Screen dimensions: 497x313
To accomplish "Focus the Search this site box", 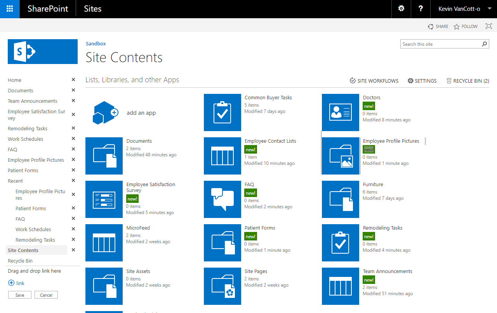I will click(441, 44).
